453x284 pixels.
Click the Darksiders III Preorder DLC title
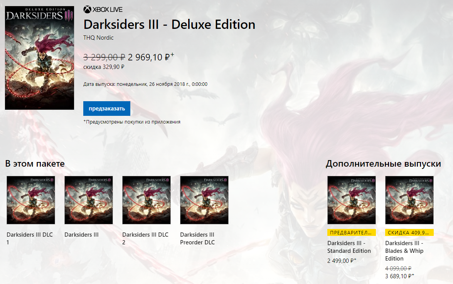[197, 239]
